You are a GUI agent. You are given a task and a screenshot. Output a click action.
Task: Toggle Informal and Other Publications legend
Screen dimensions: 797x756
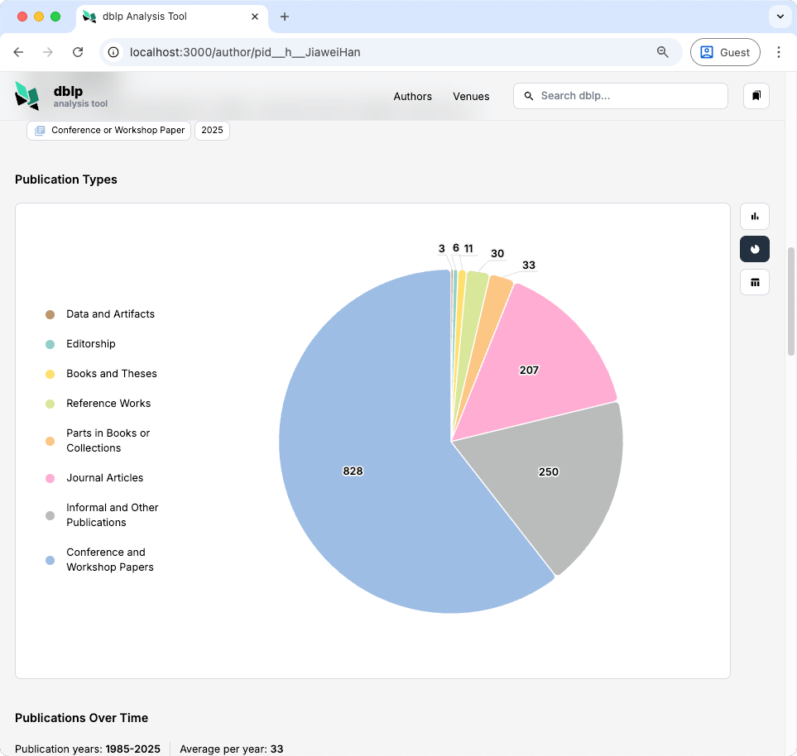[112, 515]
